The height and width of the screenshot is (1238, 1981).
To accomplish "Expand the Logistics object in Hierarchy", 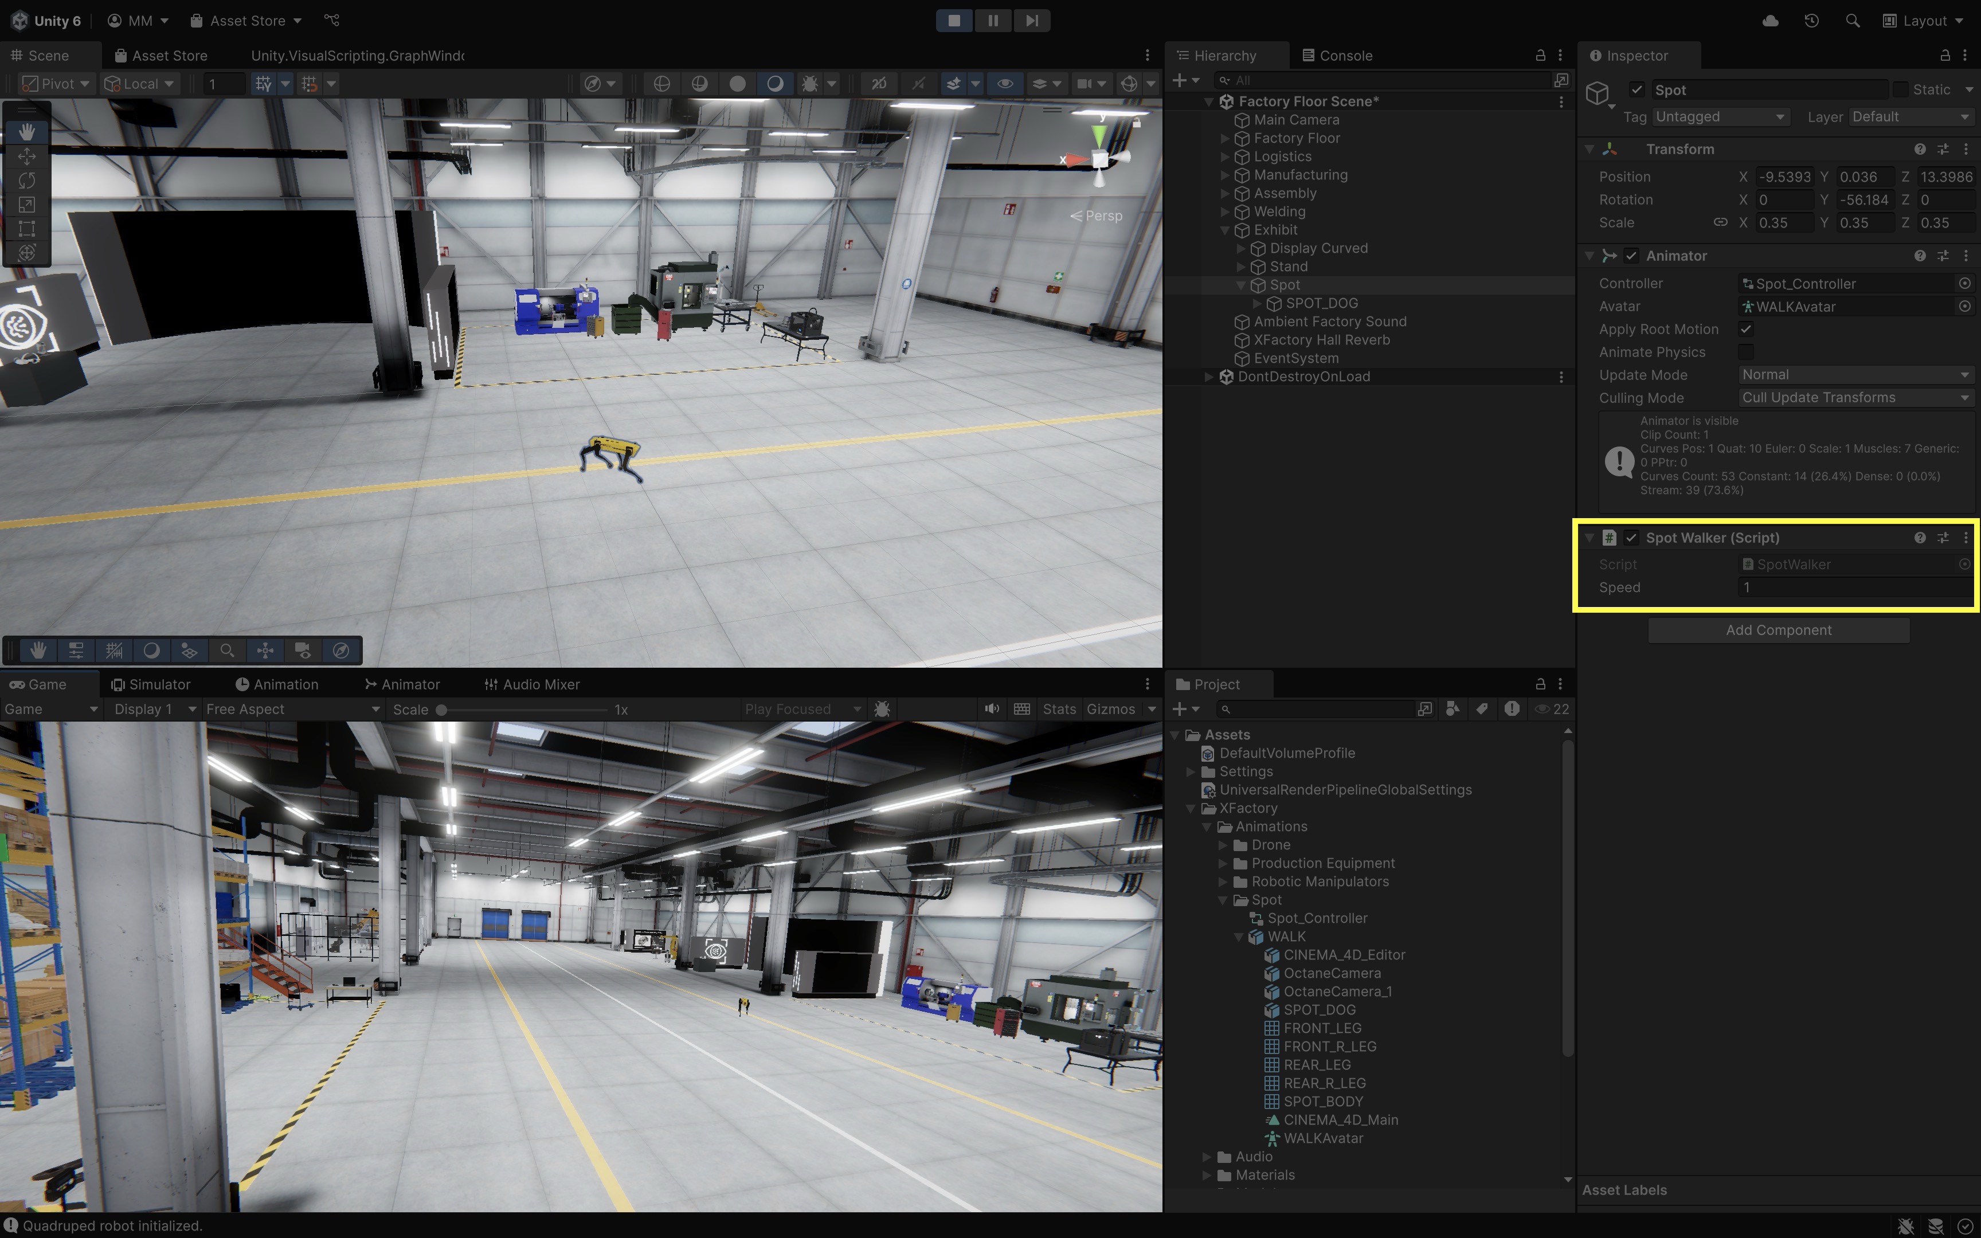I will click(x=1224, y=156).
